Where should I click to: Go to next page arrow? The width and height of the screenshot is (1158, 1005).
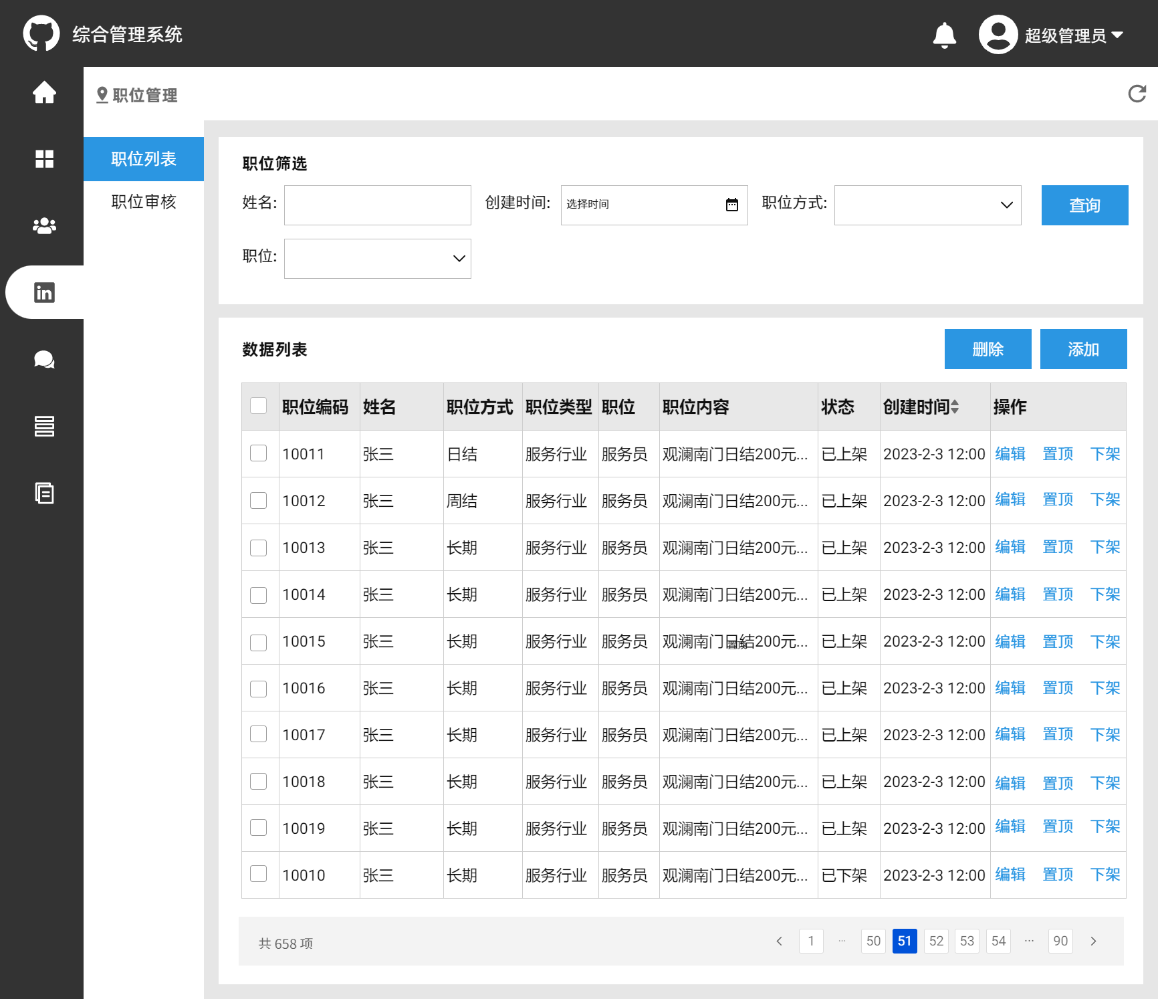click(1093, 941)
